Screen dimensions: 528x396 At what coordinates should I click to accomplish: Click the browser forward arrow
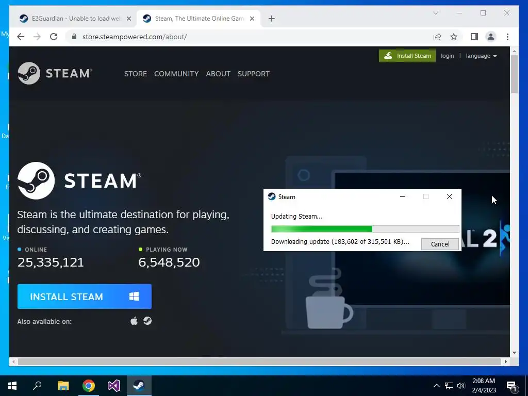(37, 37)
